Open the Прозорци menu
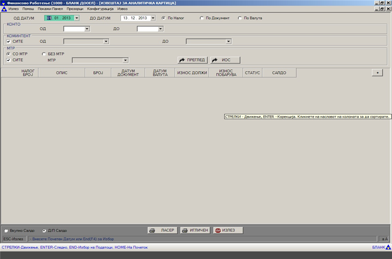 (75, 9)
